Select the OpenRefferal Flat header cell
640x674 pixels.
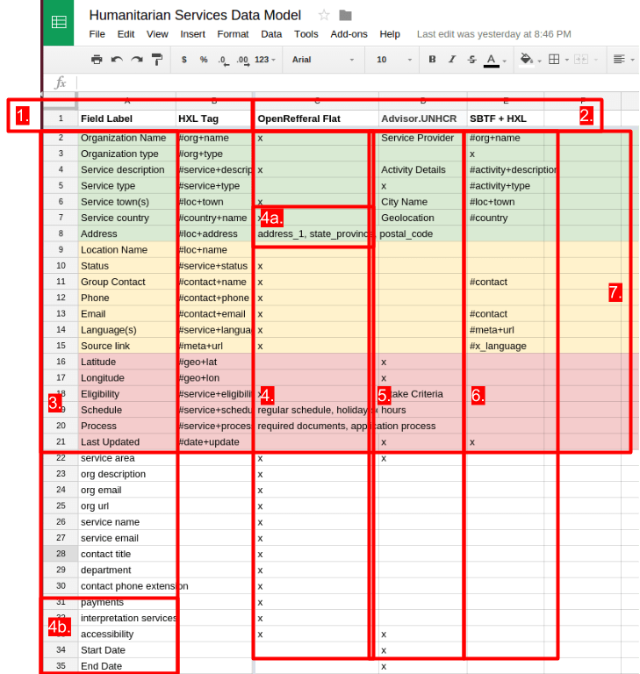317,118
